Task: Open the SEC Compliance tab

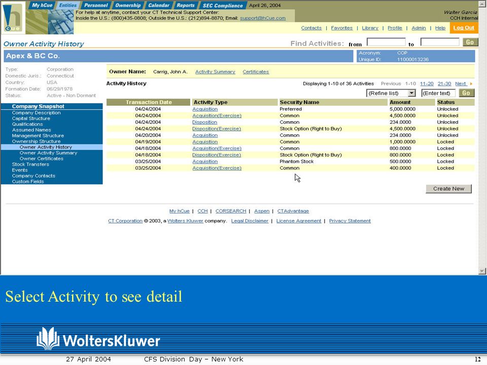Action: [223, 5]
